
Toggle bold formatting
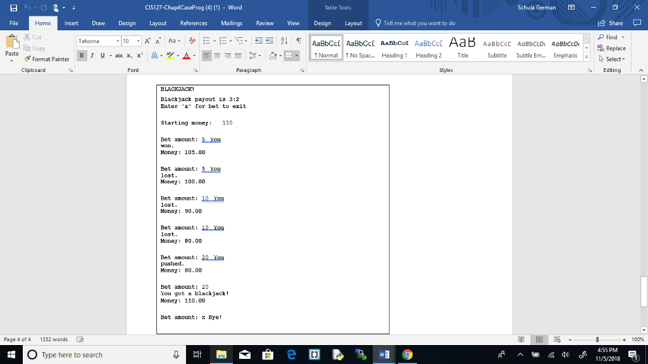click(81, 55)
